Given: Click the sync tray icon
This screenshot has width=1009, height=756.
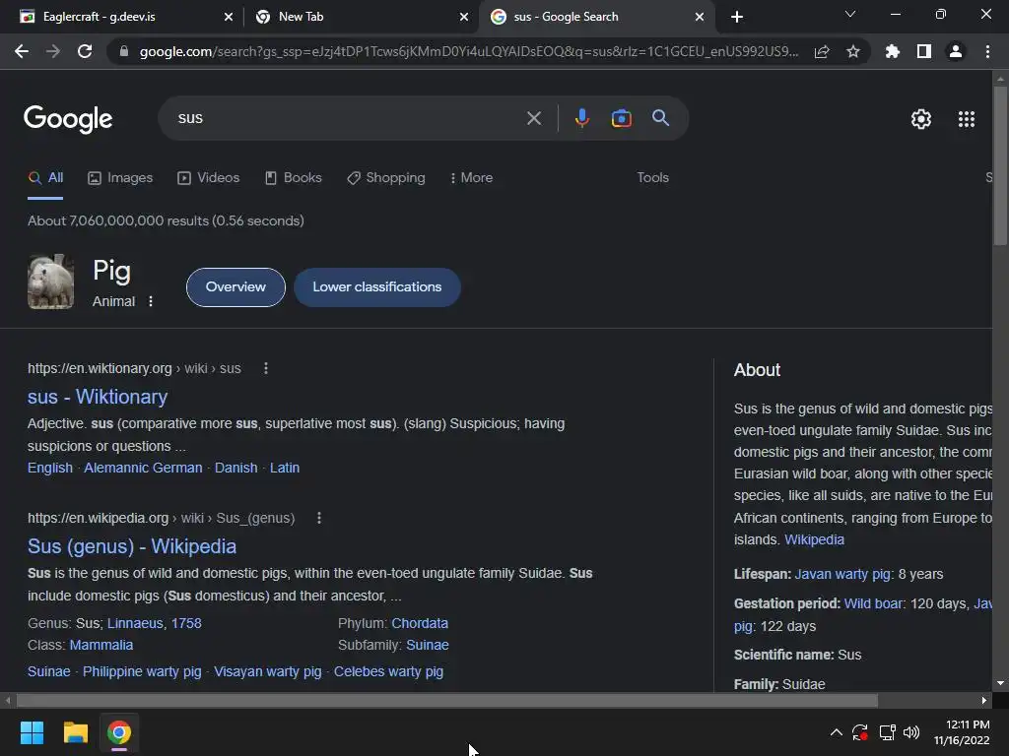Looking at the screenshot, I should point(860,732).
